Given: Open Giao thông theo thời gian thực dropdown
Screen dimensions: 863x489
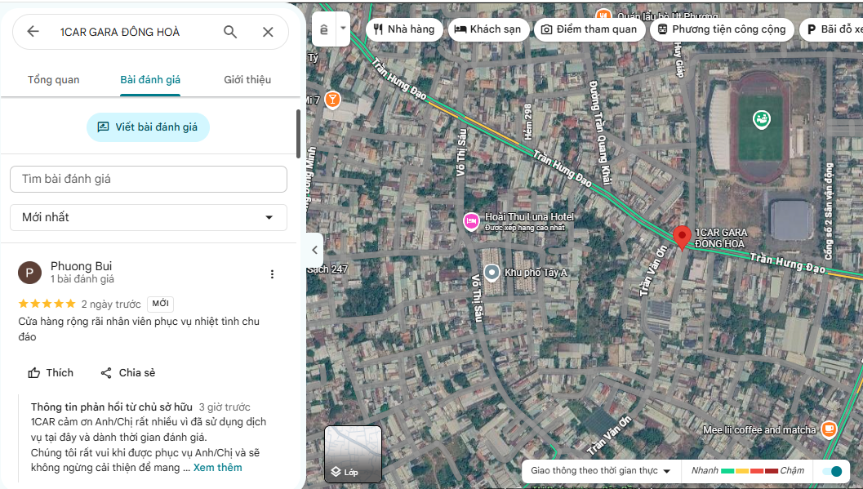Looking at the screenshot, I should pyautogui.click(x=600, y=471).
